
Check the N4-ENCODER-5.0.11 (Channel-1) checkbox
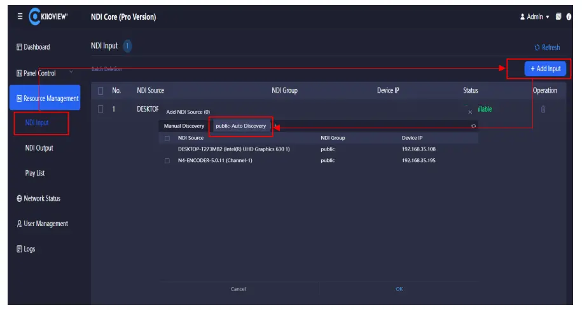[167, 161]
